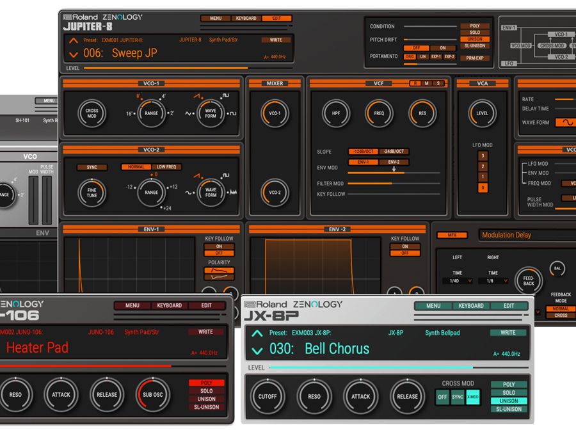Screen dimensions: 576x432
Task: Click WRITE in JUNO-106 preset display
Action: click(205, 332)
